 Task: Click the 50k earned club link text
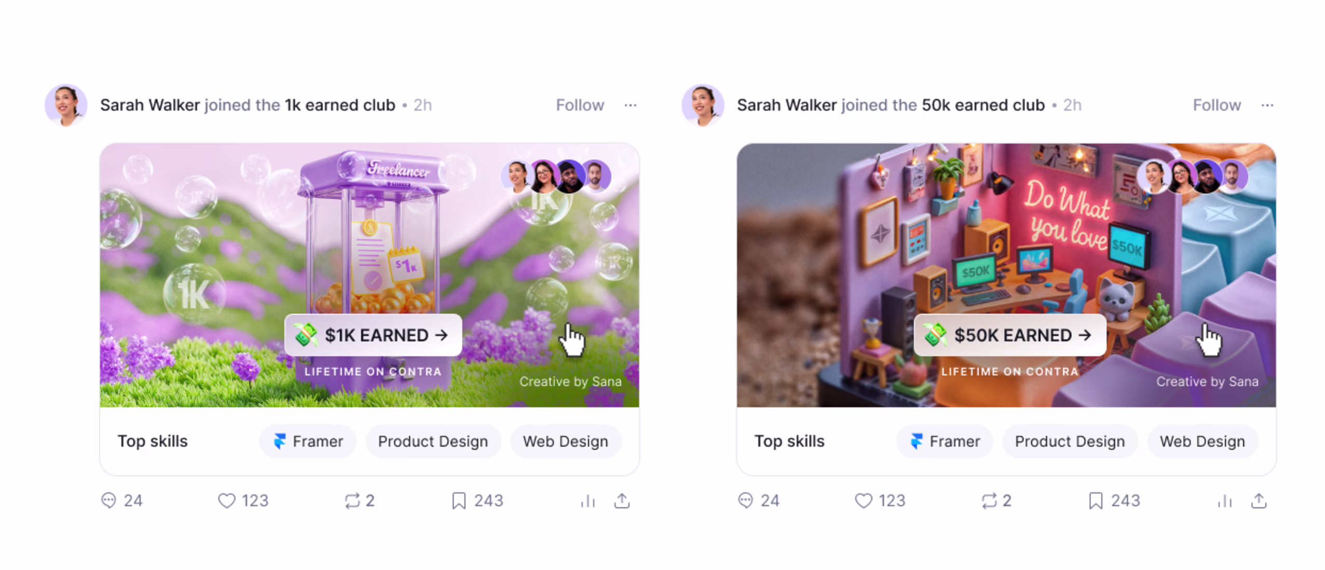pyautogui.click(x=983, y=105)
